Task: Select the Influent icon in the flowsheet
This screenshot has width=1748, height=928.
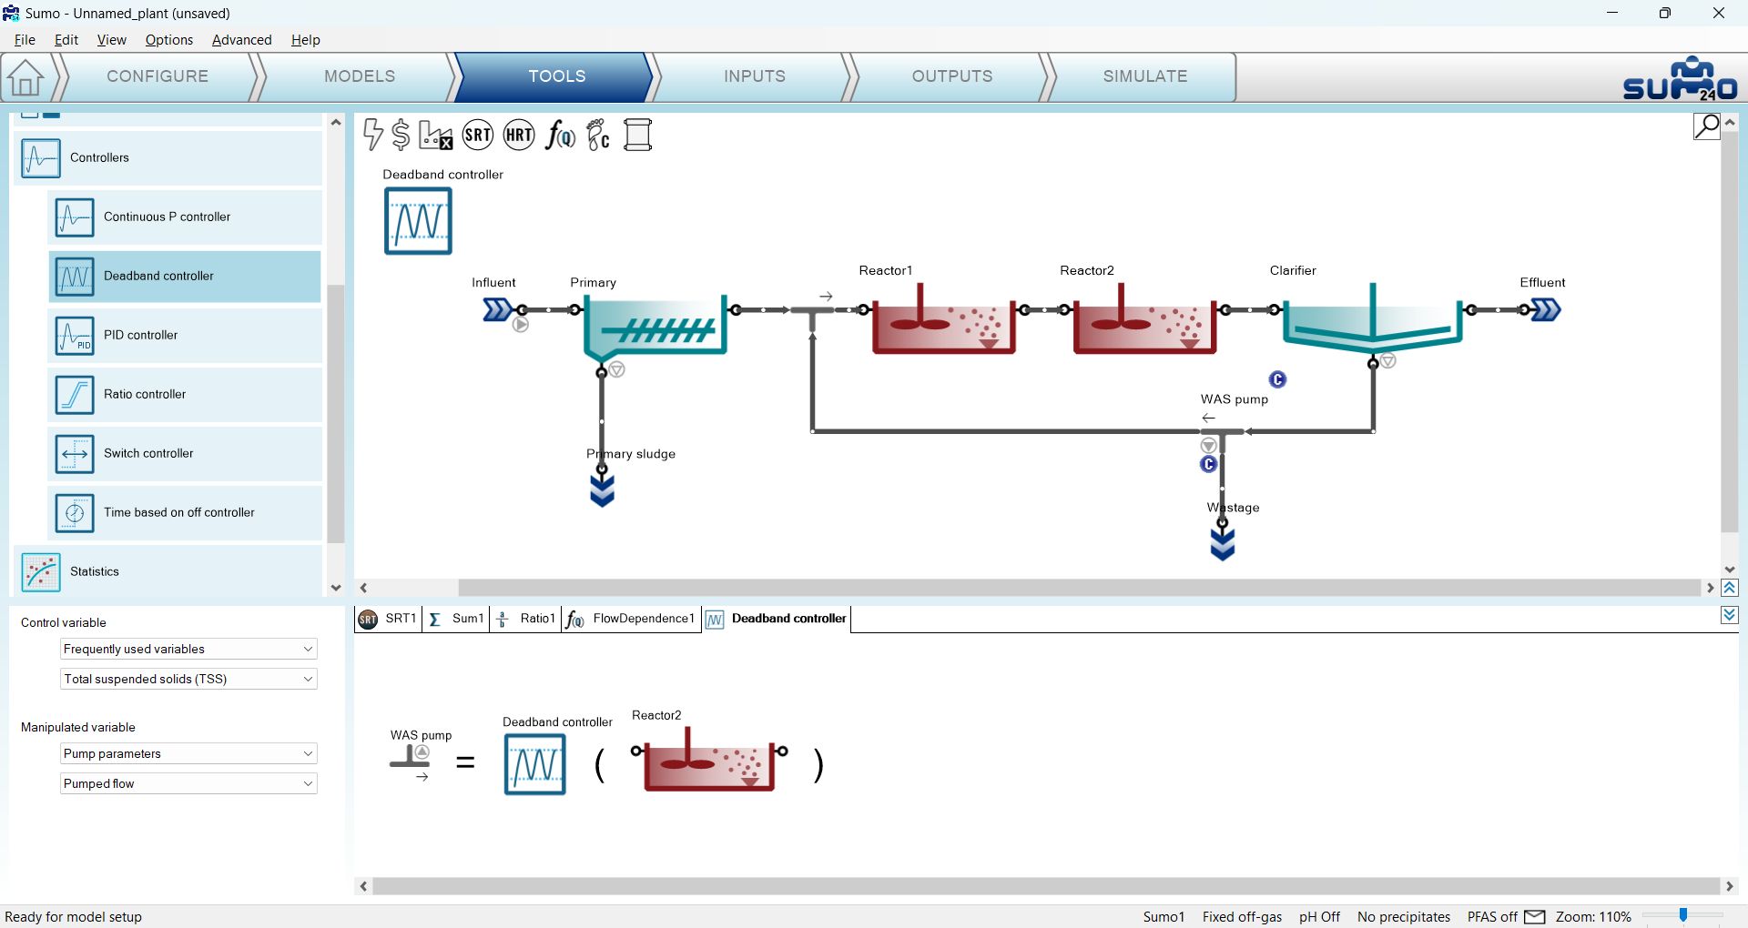Action: tap(497, 310)
